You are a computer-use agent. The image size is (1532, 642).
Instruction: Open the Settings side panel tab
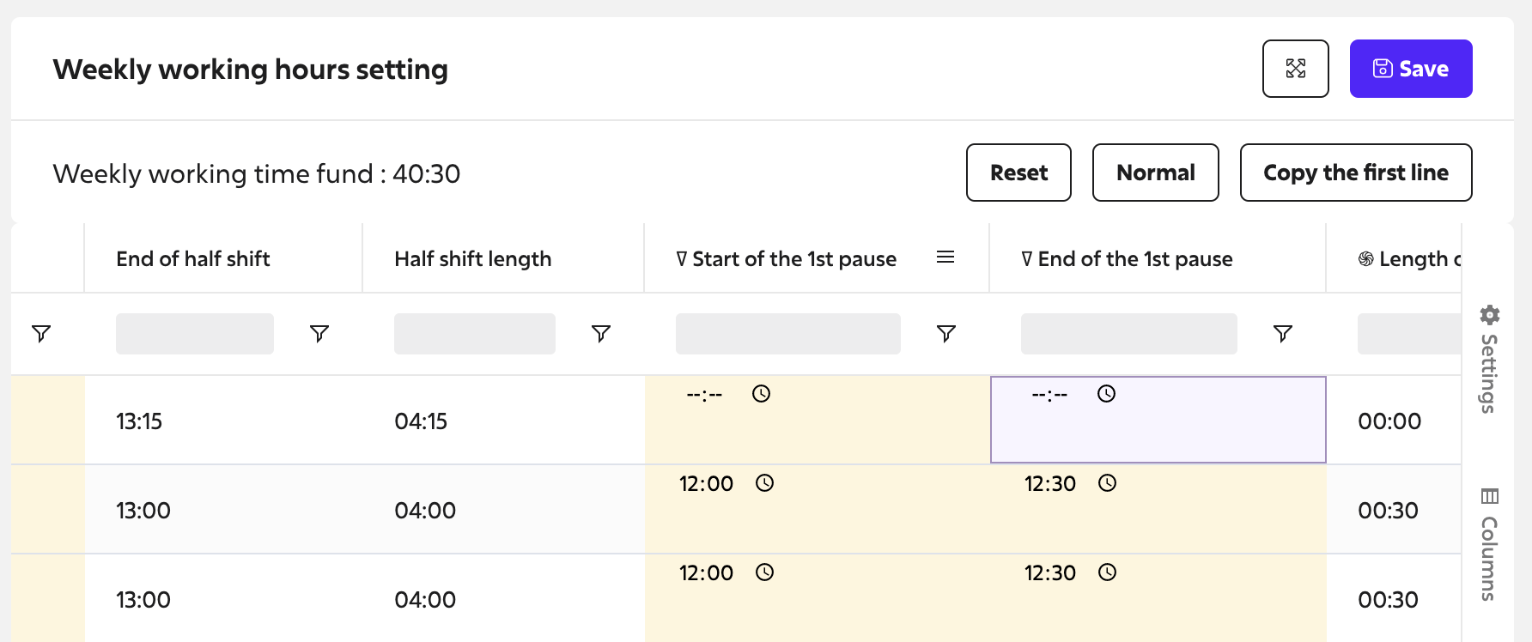coord(1489,359)
